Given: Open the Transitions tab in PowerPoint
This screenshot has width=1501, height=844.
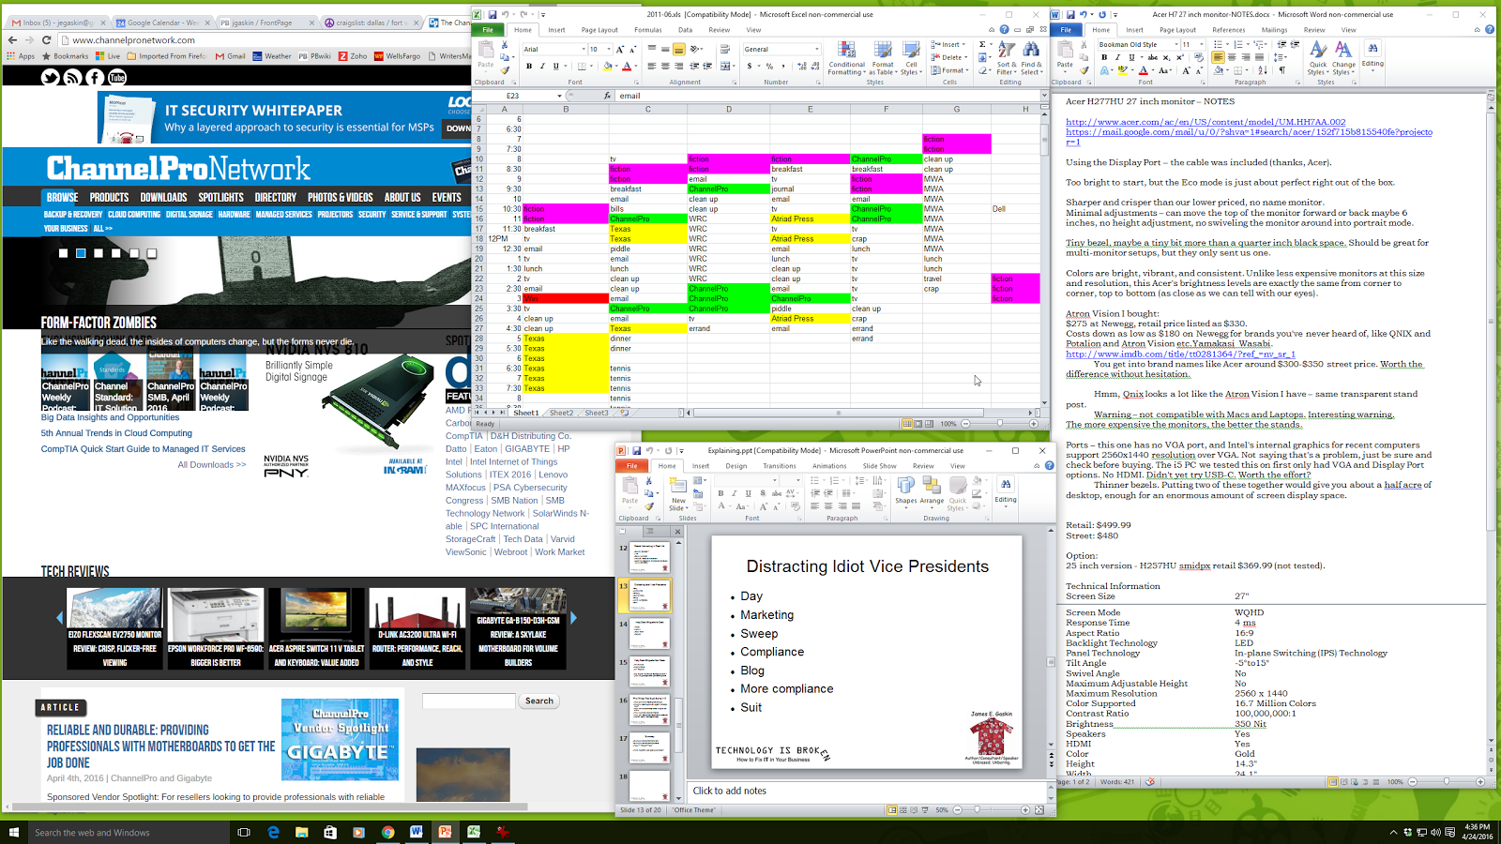Looking at the screenshot, I should 779,465.
